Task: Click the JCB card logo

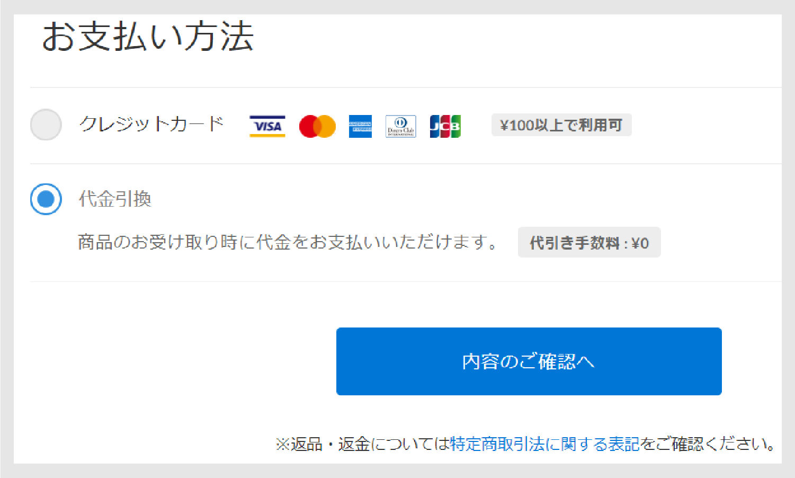Action: point(445,126)
